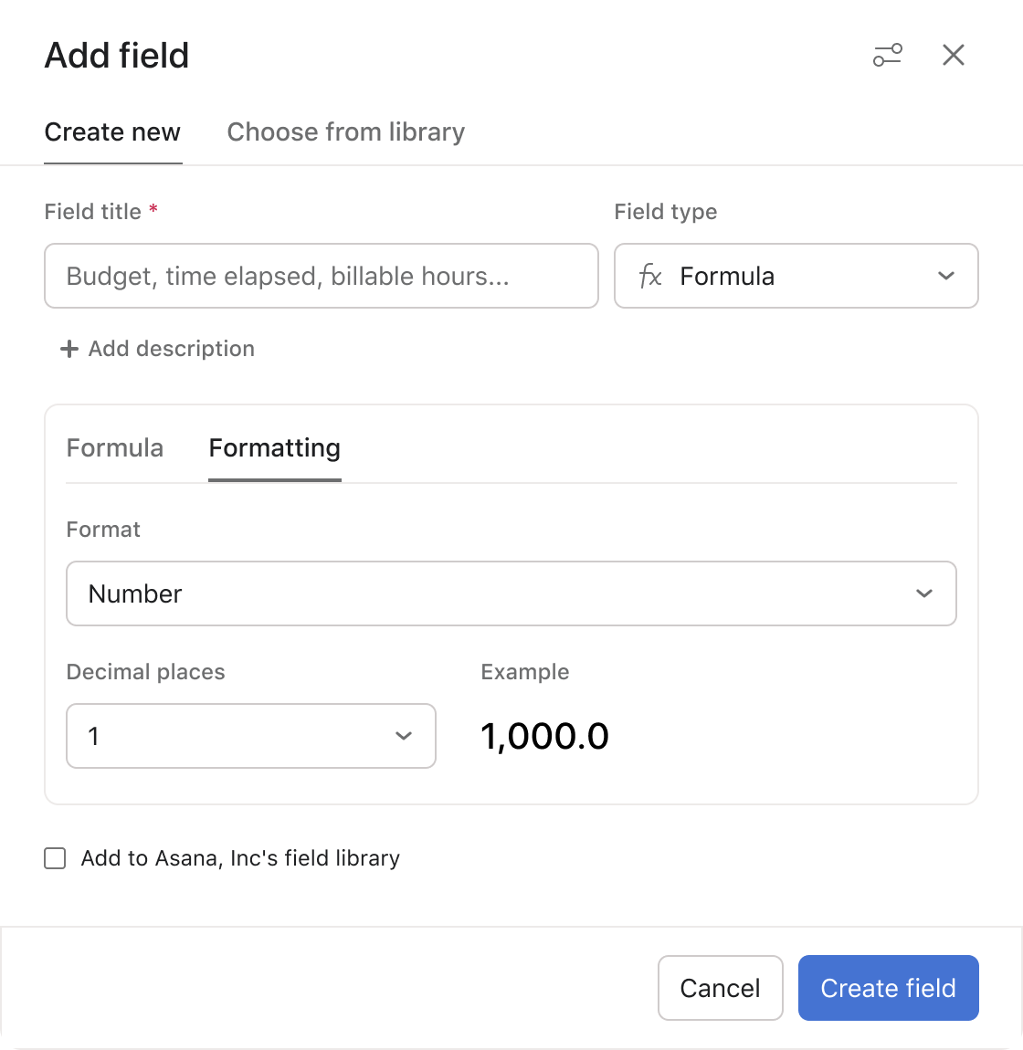Focus the Field title input box
Screen dimensions: 1023x1050
pos(321,276)
